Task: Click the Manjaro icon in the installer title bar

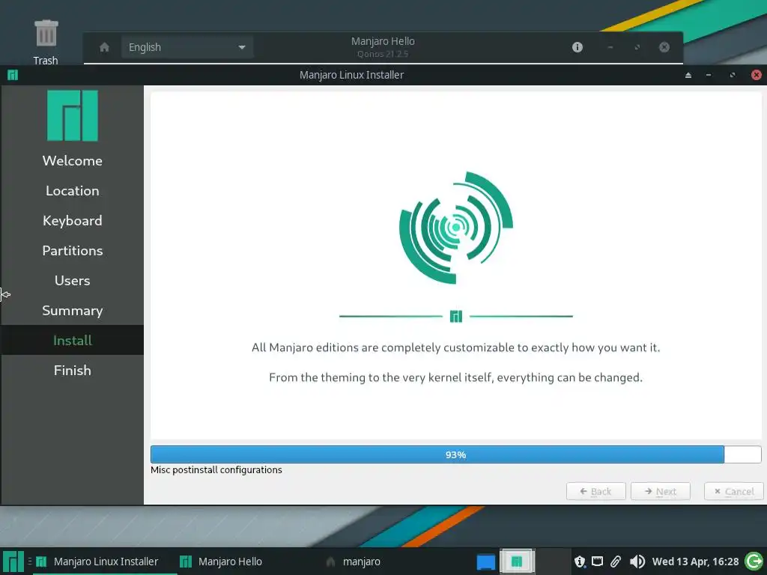Action: point(13,75)
